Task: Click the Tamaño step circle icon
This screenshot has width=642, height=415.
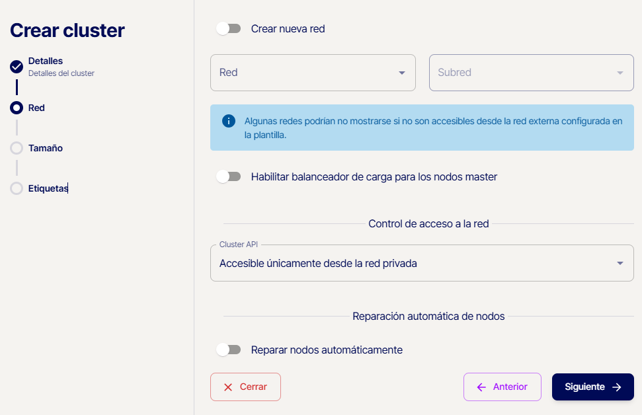Action: tap(17, 148)
